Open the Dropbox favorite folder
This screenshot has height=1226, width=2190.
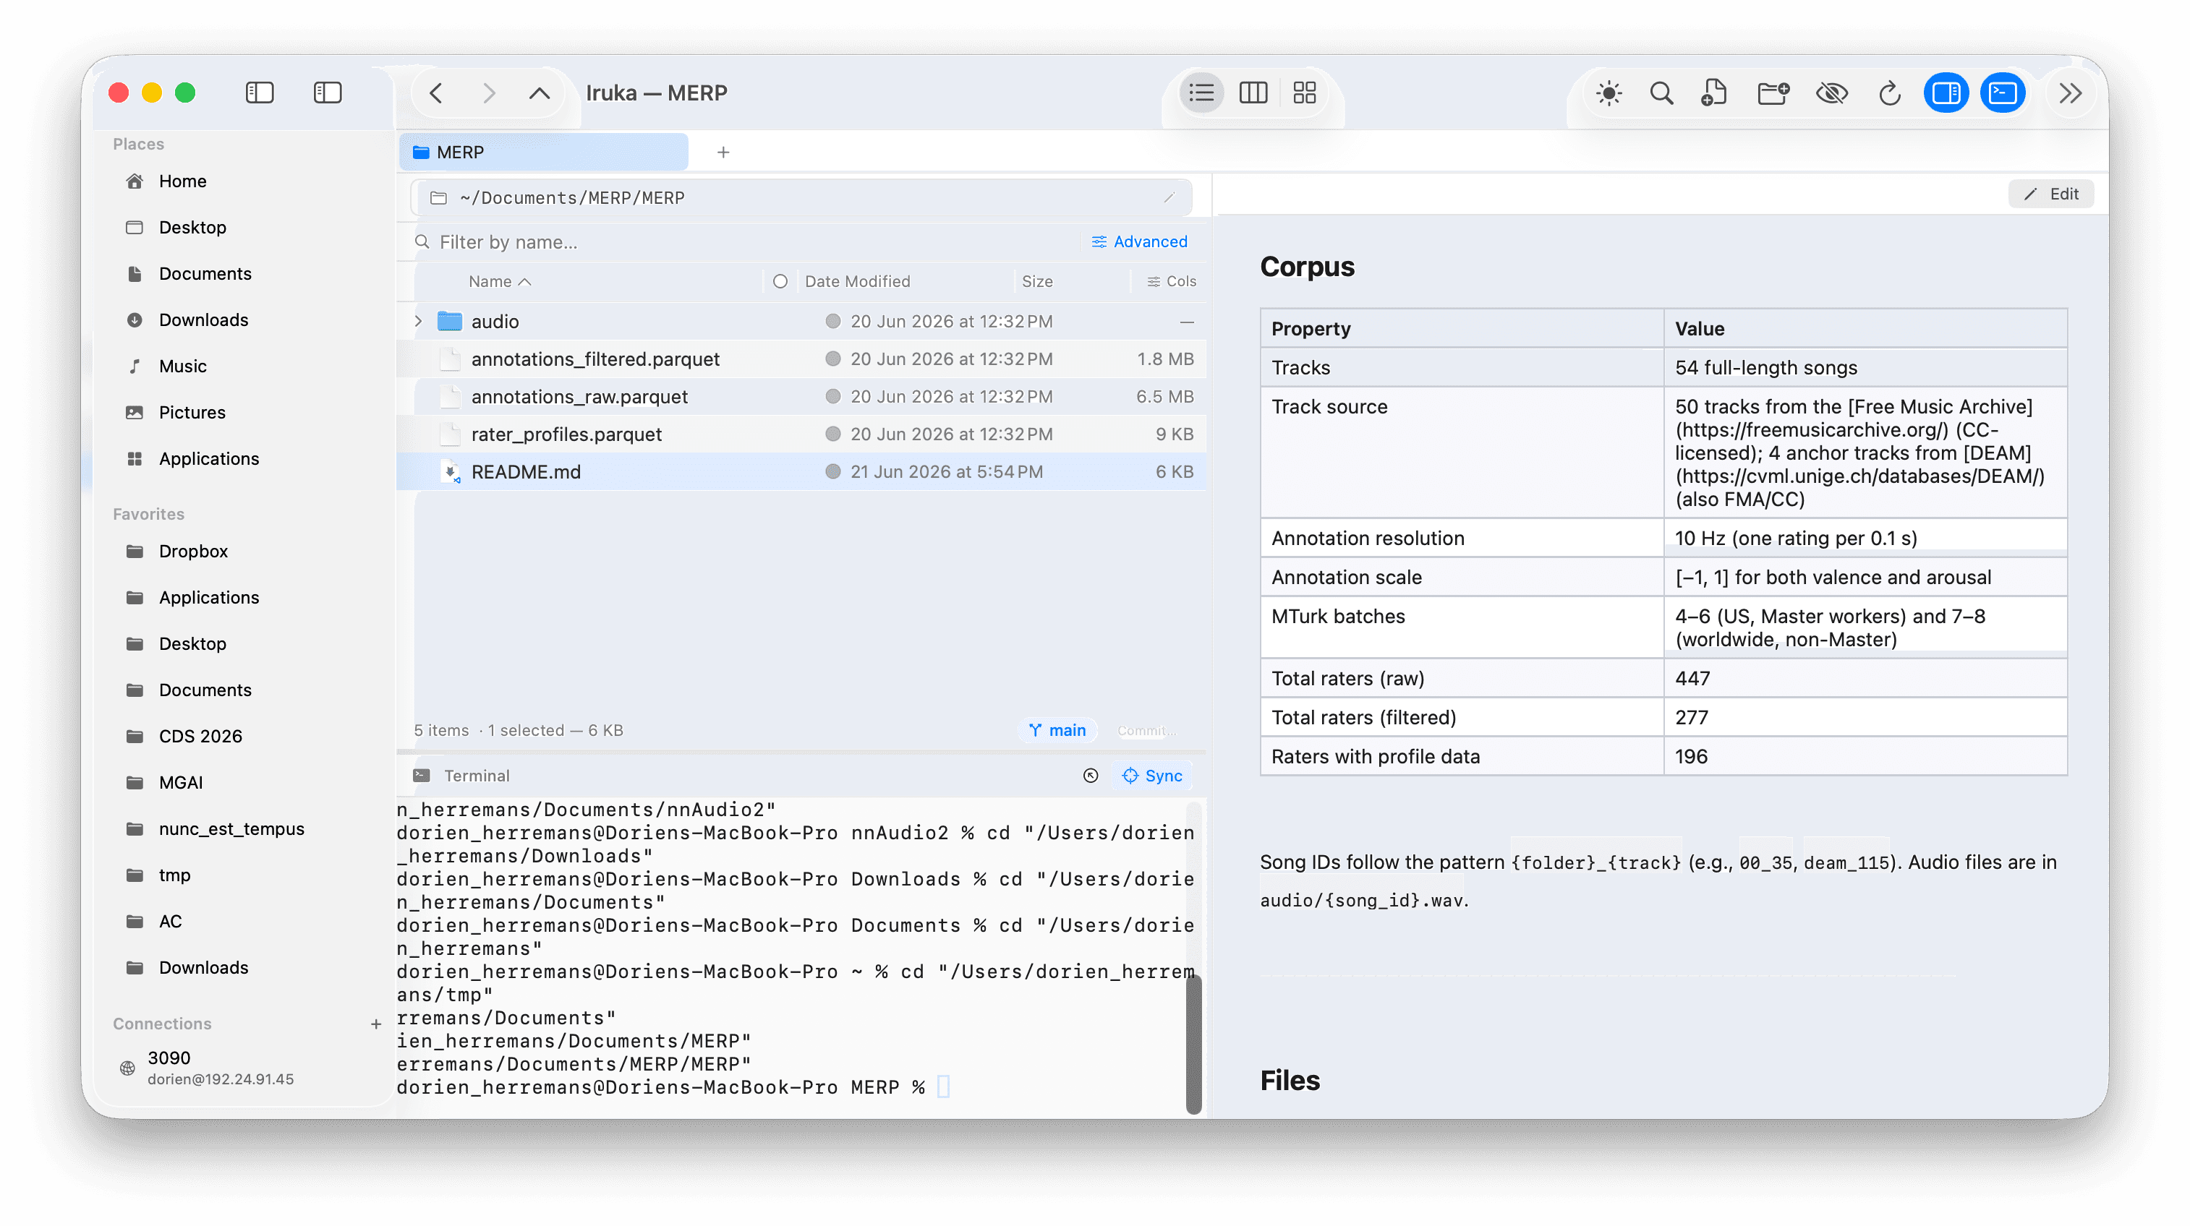[194, 552]
